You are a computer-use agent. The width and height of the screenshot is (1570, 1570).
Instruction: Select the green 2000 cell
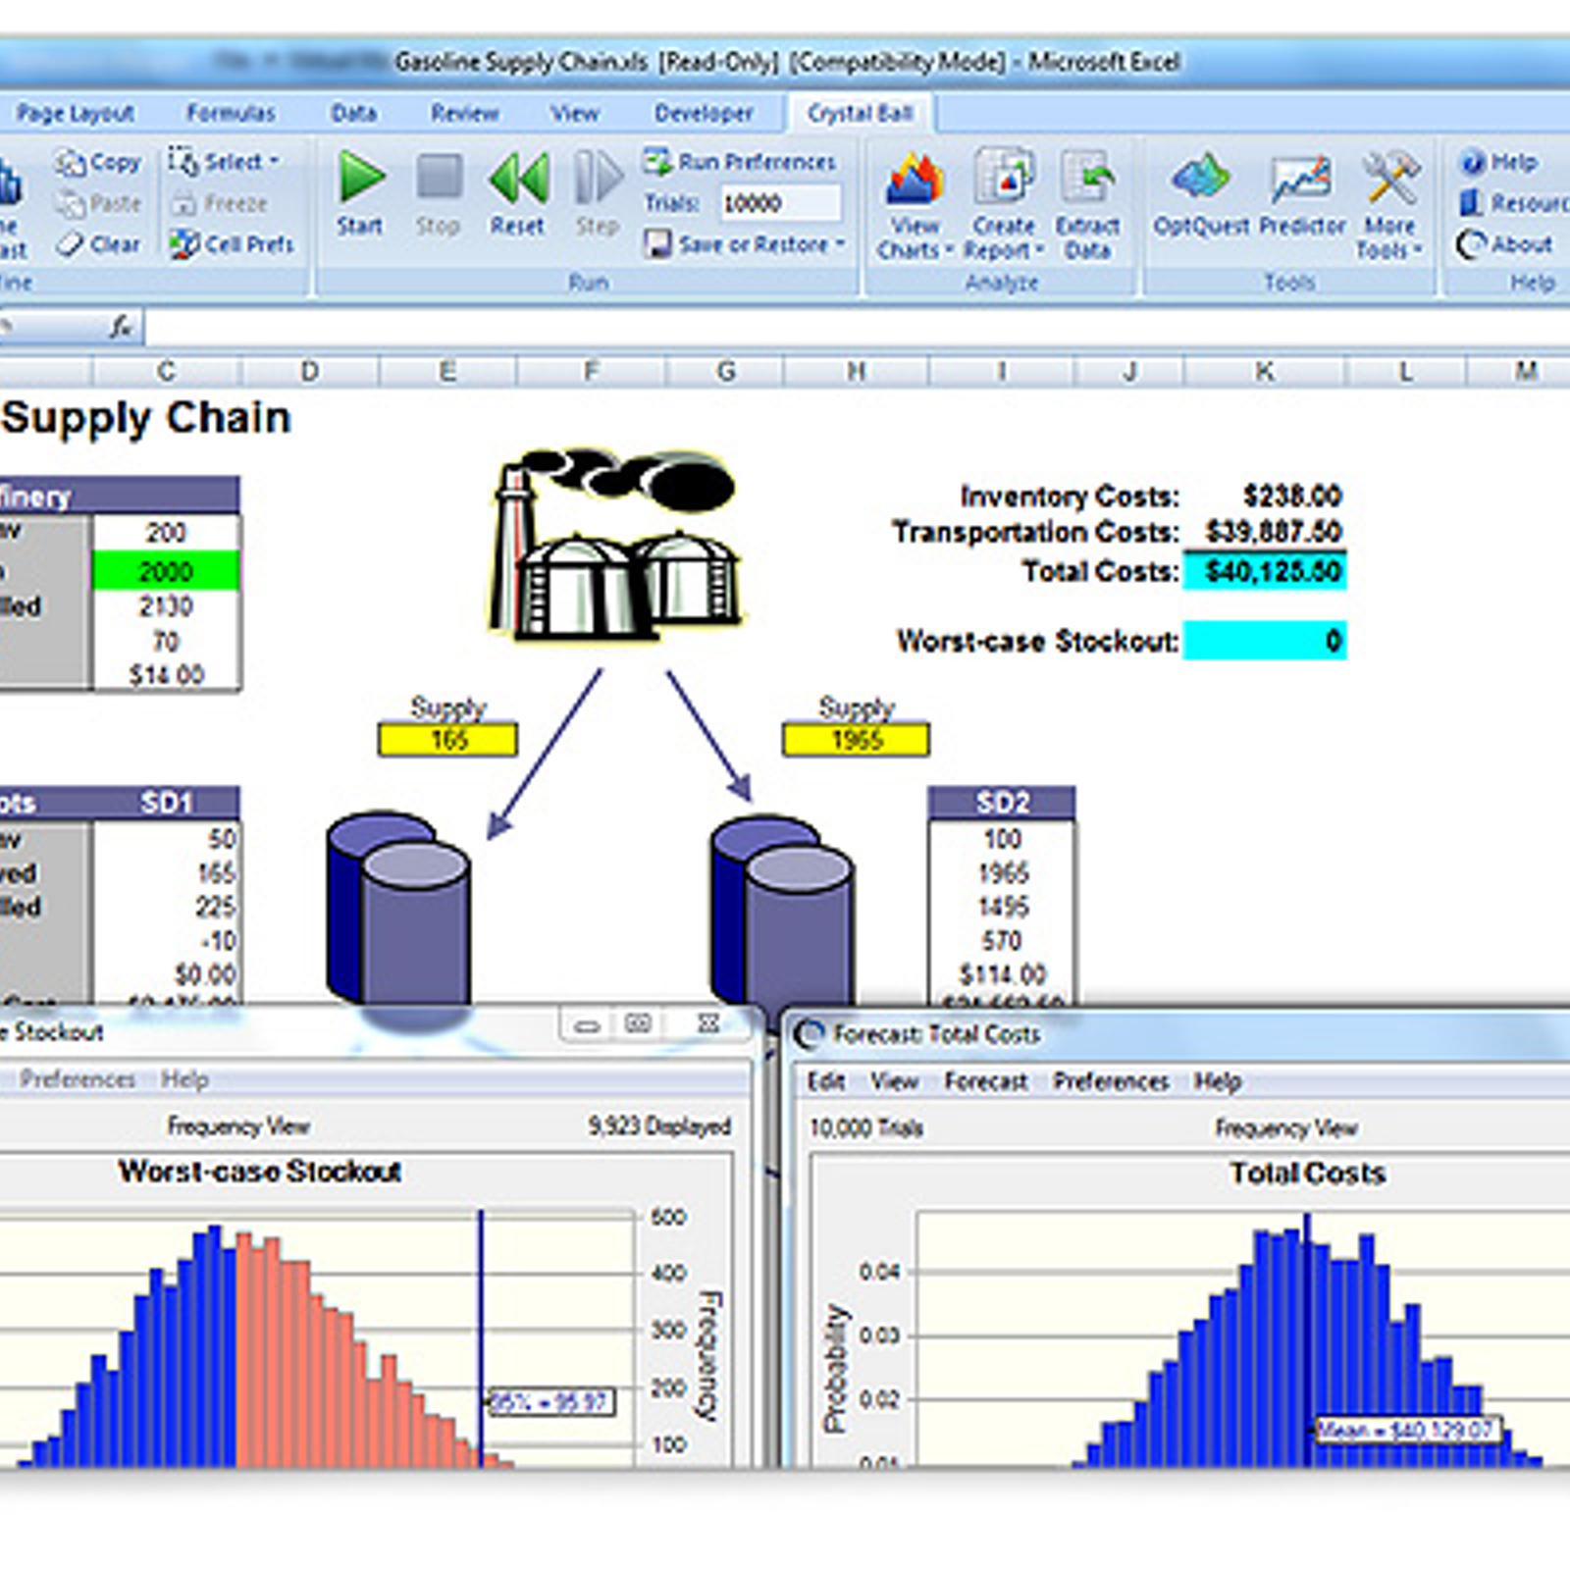point(166,571)
